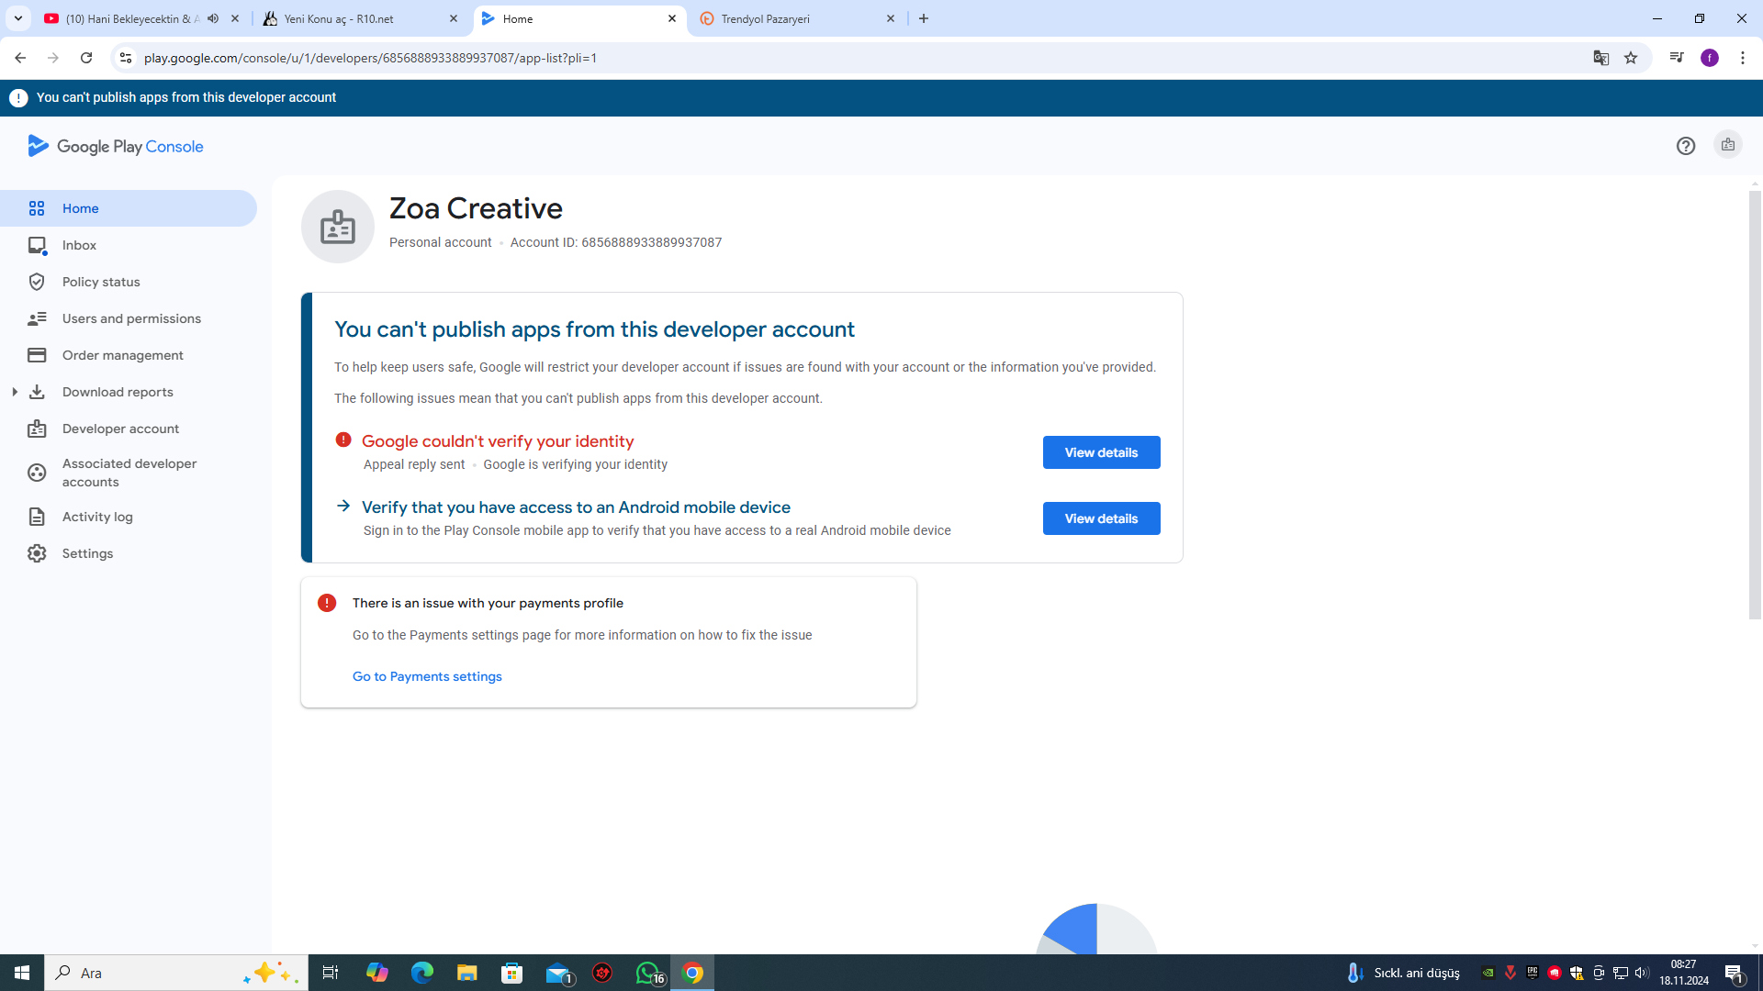1763x991 pixels.
Task: Click the Settings gear icon in sidebar
Action: (37, 553)
